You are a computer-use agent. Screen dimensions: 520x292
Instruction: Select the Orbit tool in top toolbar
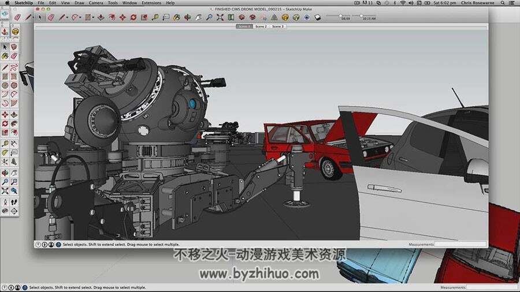tap(187, 17)
